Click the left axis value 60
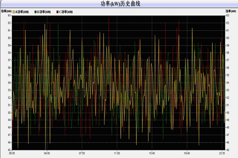This screenshot has width=238, height=158. [9, 38]
